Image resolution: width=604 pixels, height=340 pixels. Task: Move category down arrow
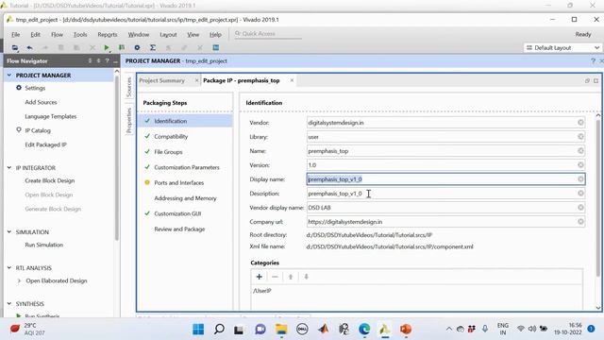click(x=306, y=277)
